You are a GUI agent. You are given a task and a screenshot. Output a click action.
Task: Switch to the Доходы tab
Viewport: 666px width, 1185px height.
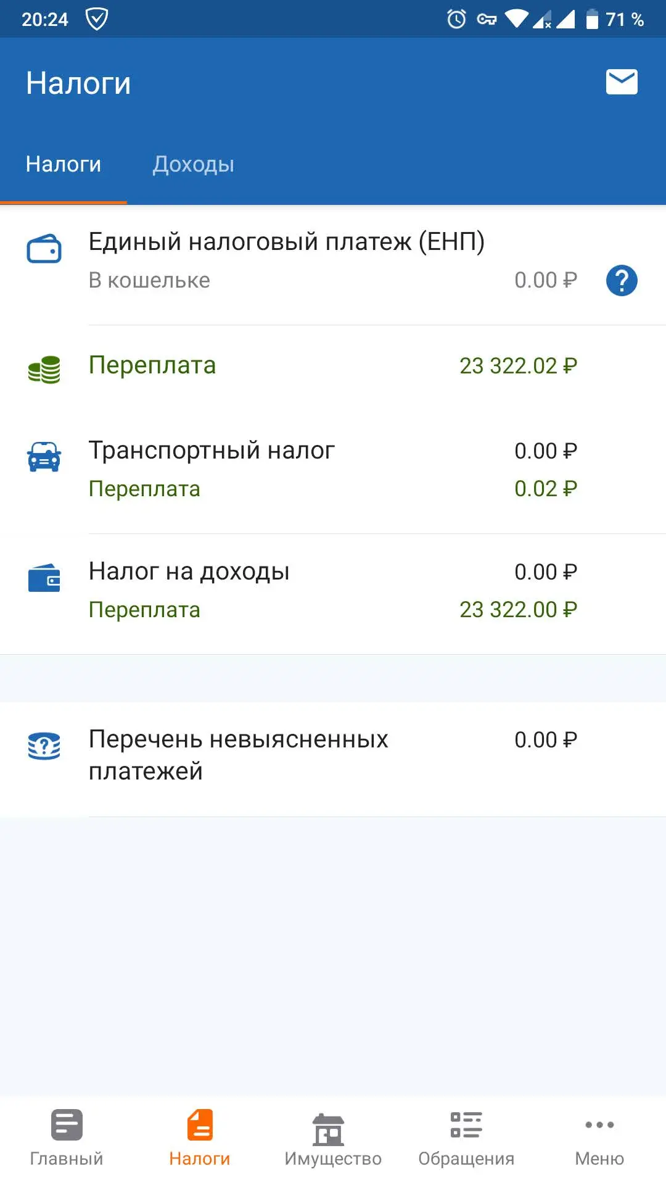(194, 164)
